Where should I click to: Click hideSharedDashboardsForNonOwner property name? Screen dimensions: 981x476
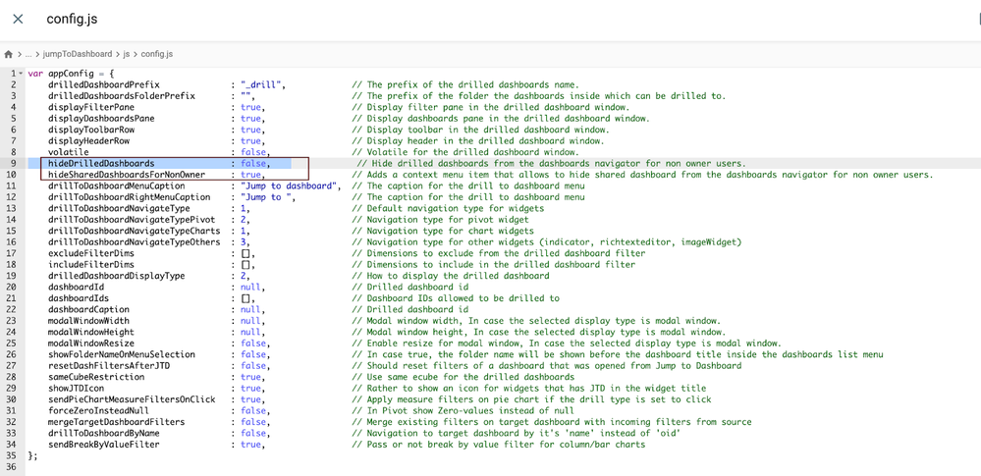(127, 175)
